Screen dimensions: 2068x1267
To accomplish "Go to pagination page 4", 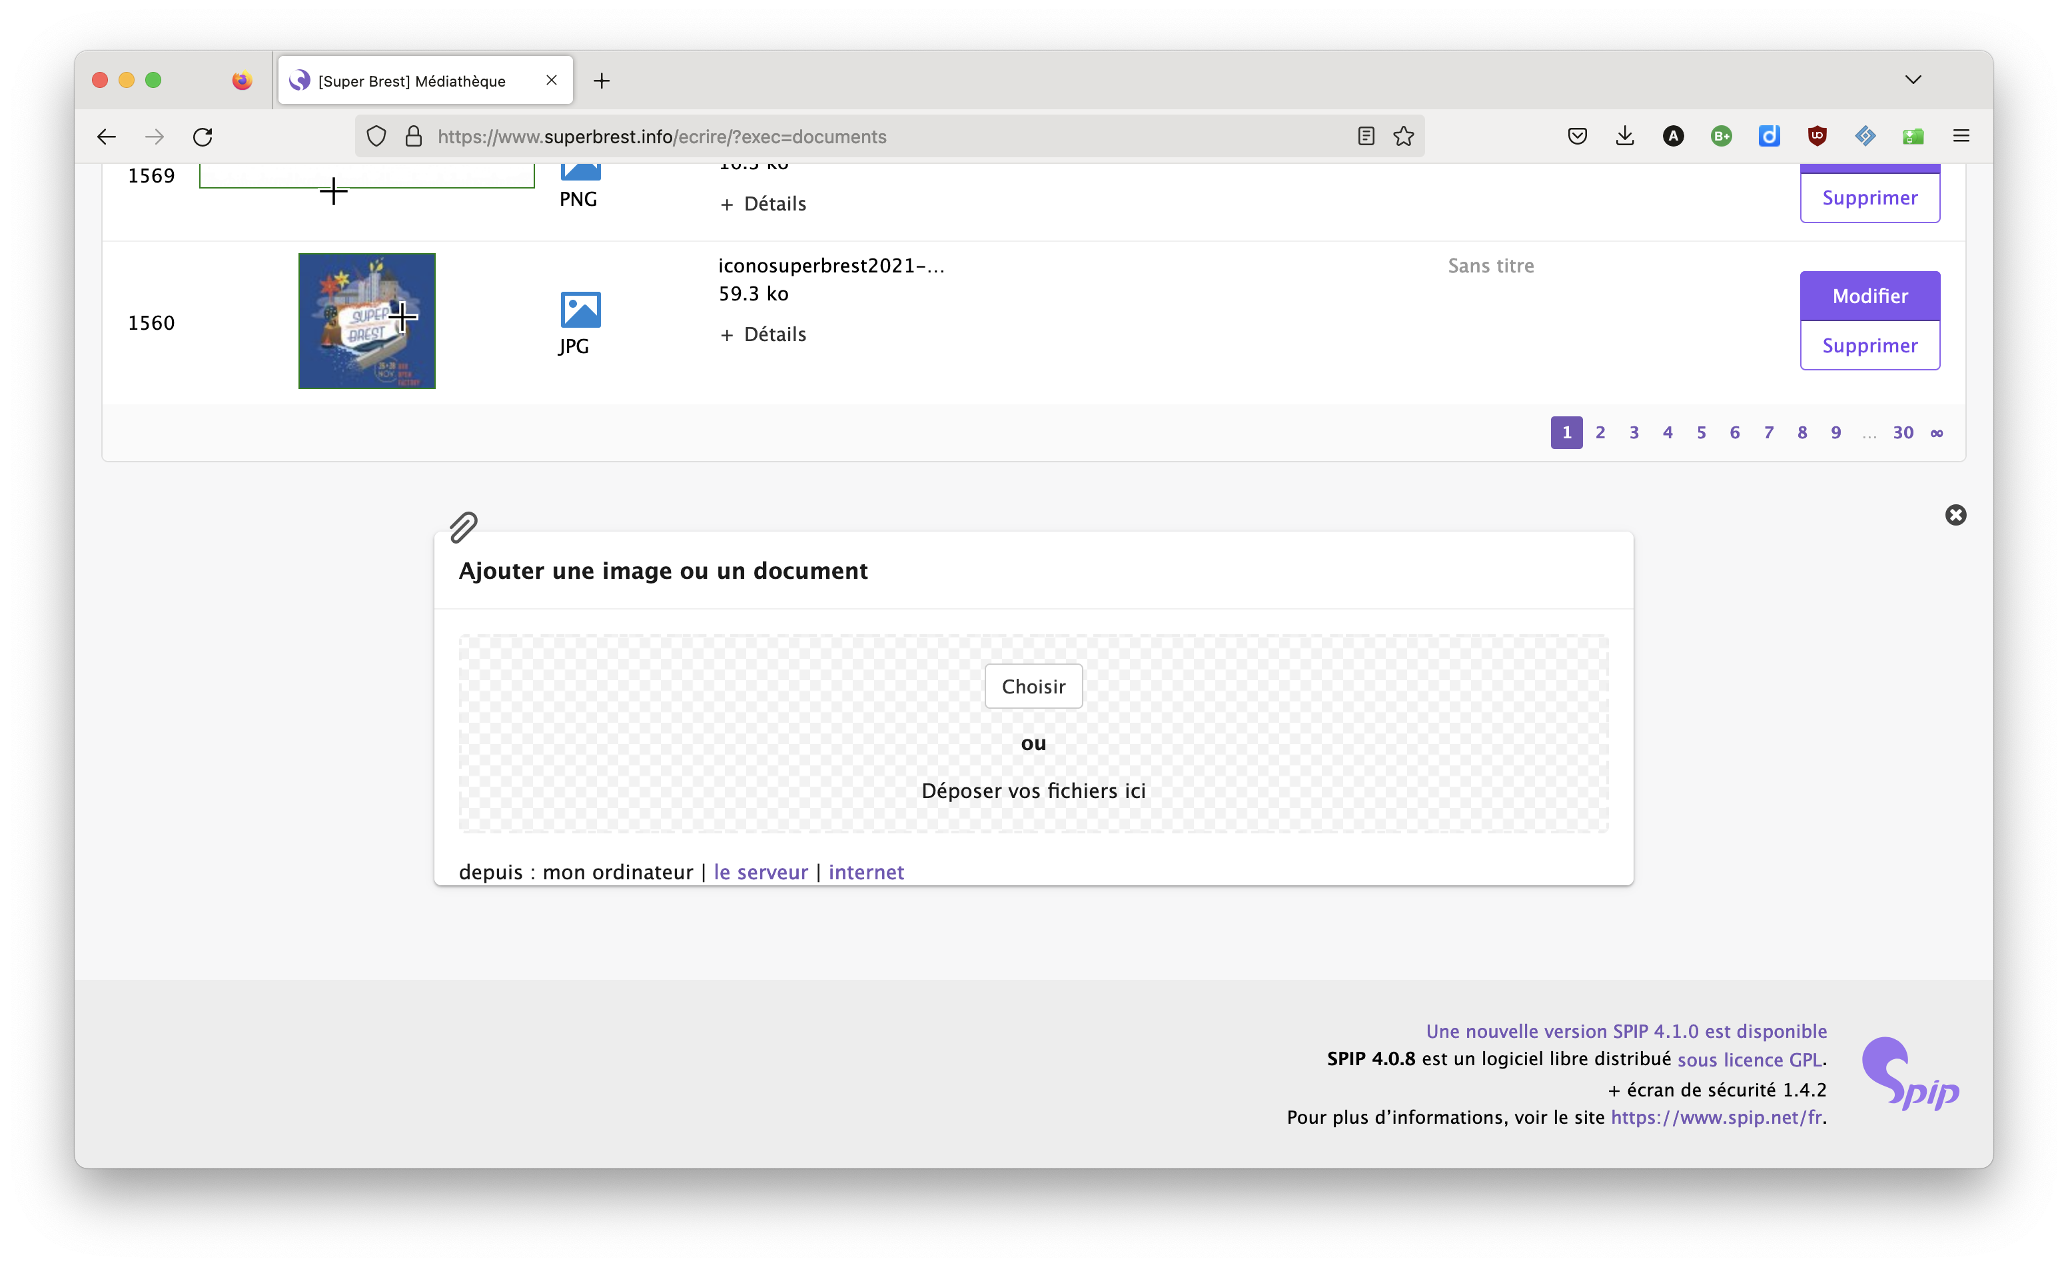I will coord(1667,432).
